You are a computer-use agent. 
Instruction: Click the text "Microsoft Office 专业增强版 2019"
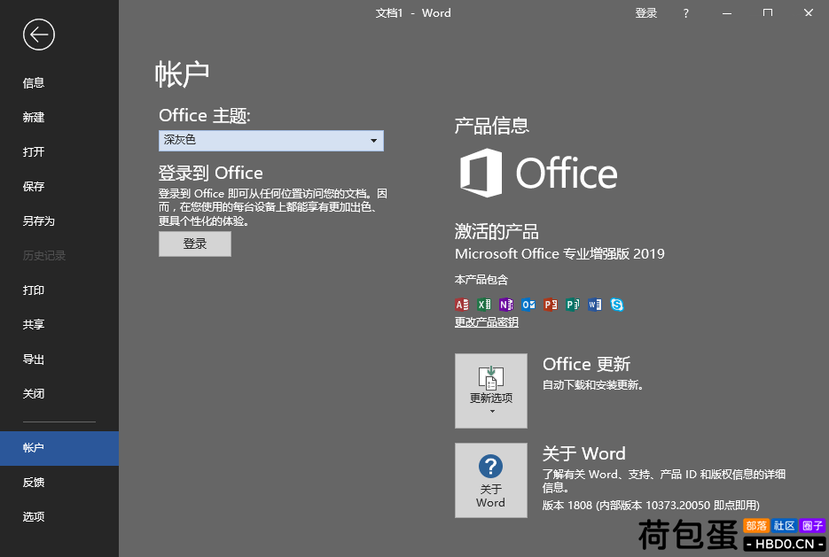click(559, 254)
